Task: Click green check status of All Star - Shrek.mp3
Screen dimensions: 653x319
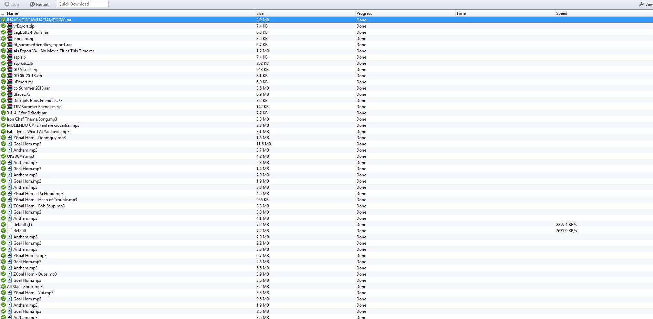Action: (3, 287)
